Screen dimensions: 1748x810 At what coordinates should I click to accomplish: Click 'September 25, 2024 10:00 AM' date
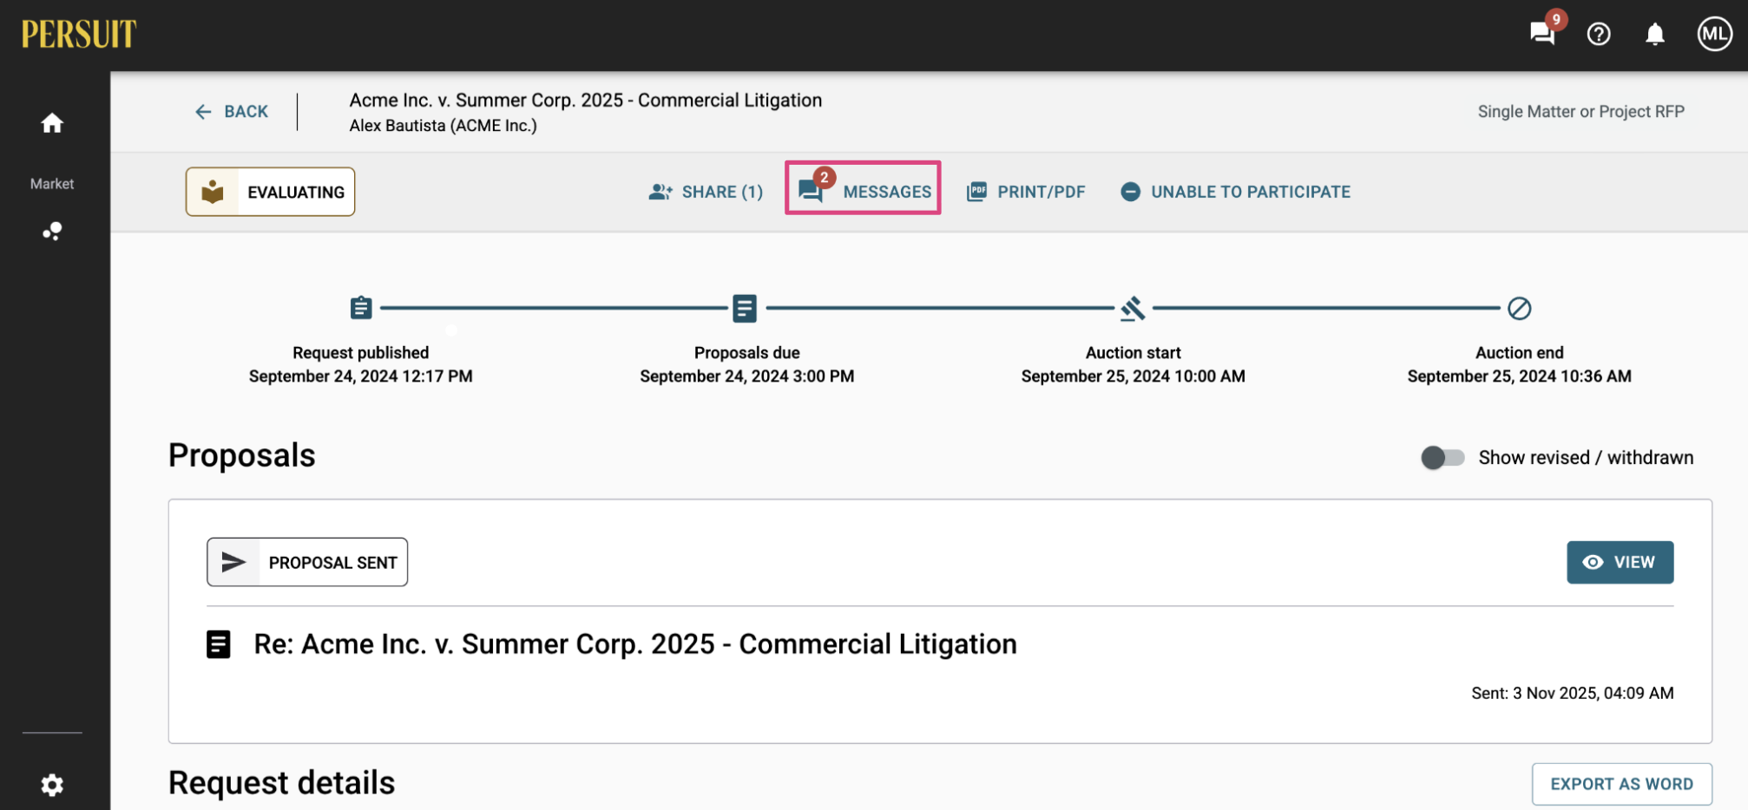pyautogui.click(x=1133, y=376)
